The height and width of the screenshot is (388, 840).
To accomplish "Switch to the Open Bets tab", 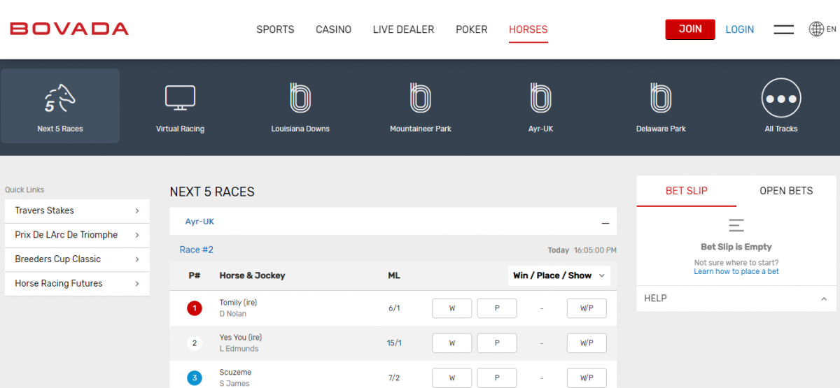I will coord(786,191).
